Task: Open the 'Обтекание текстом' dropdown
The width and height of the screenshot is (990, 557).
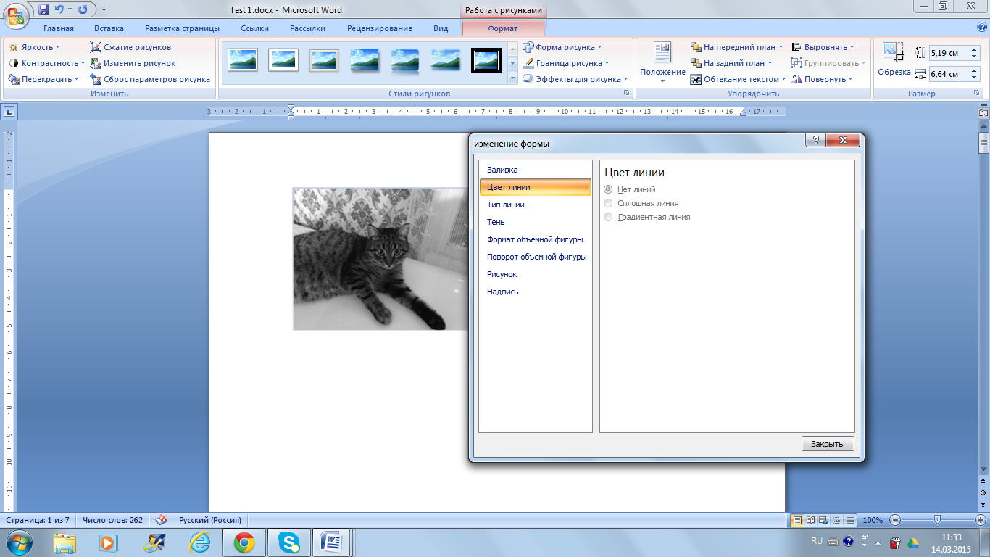Action: pyautogui.click(x=739, y=79)
